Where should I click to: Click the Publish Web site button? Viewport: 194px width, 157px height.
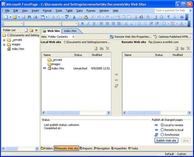(166, 140)
